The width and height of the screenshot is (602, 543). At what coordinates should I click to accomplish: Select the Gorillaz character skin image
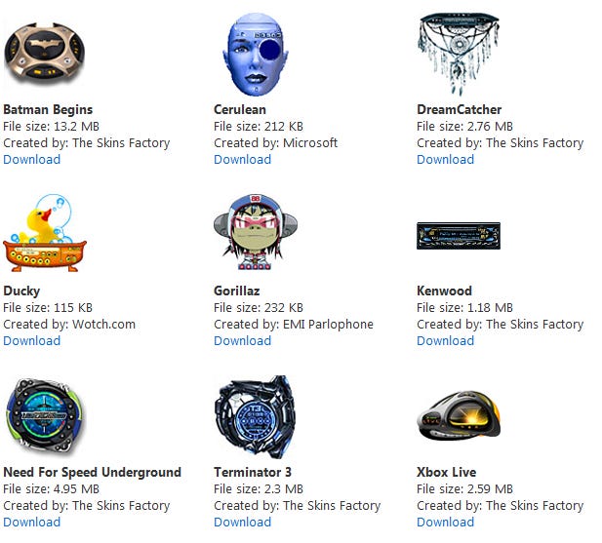[x=256, y=232]
